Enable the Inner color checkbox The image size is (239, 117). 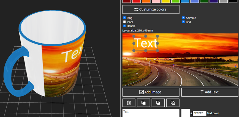(x=124, y=22)
